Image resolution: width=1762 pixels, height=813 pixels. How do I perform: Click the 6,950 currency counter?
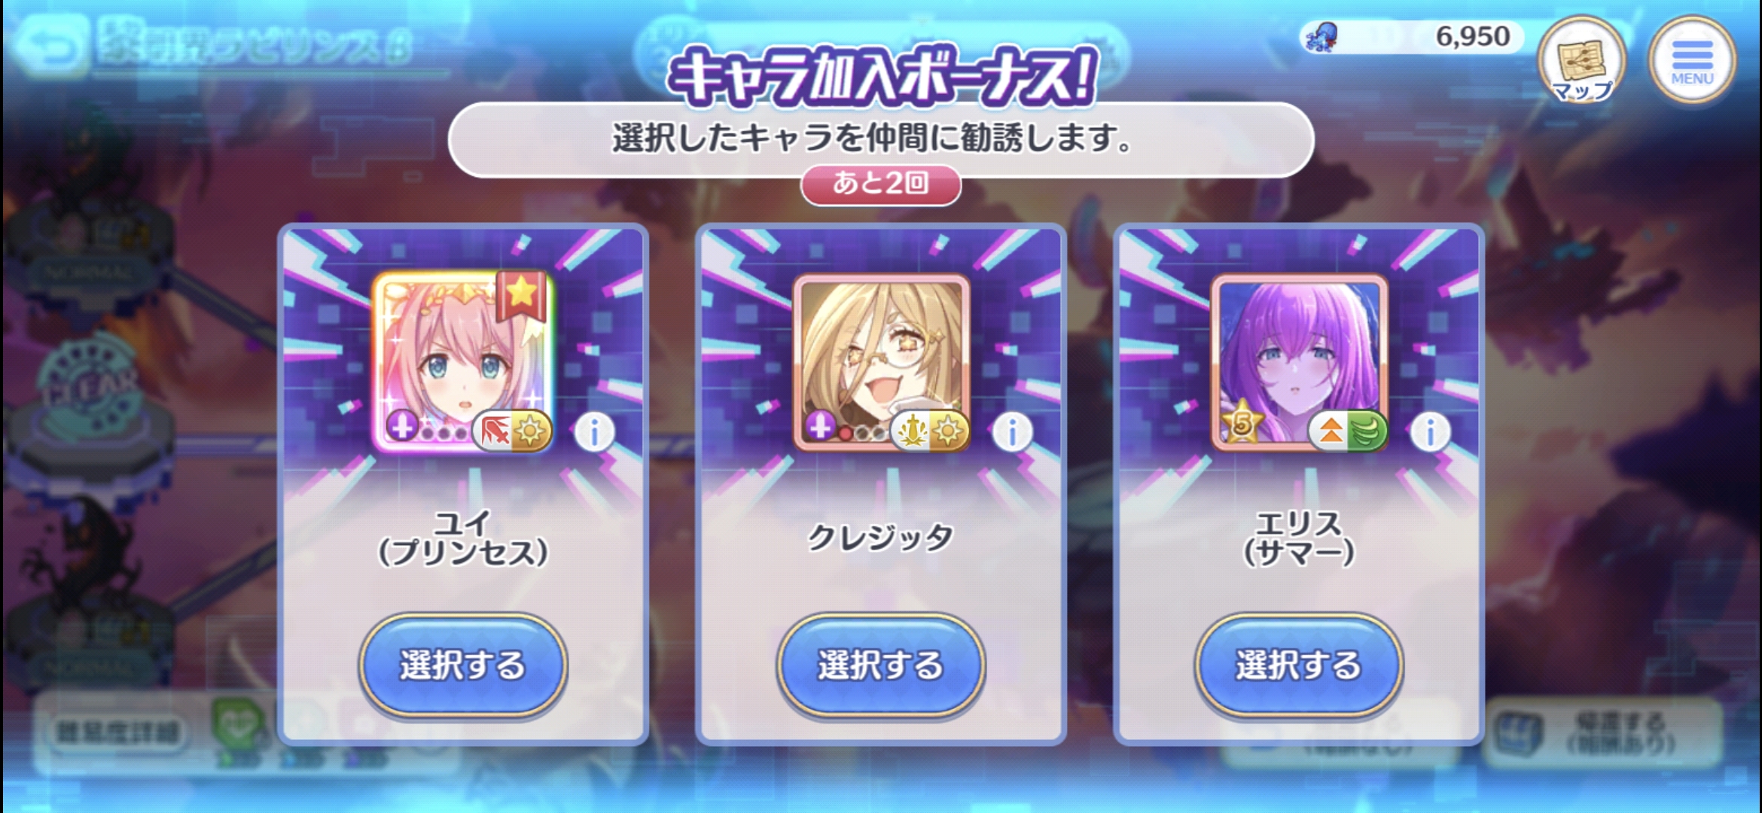[x=1472, y=36]
